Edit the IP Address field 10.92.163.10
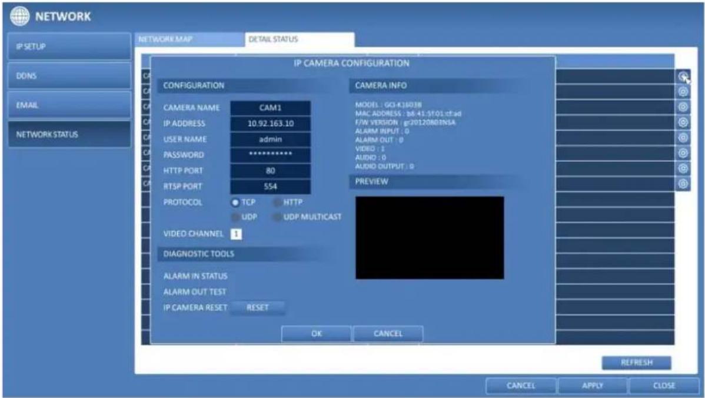 [x=270, y=124]
